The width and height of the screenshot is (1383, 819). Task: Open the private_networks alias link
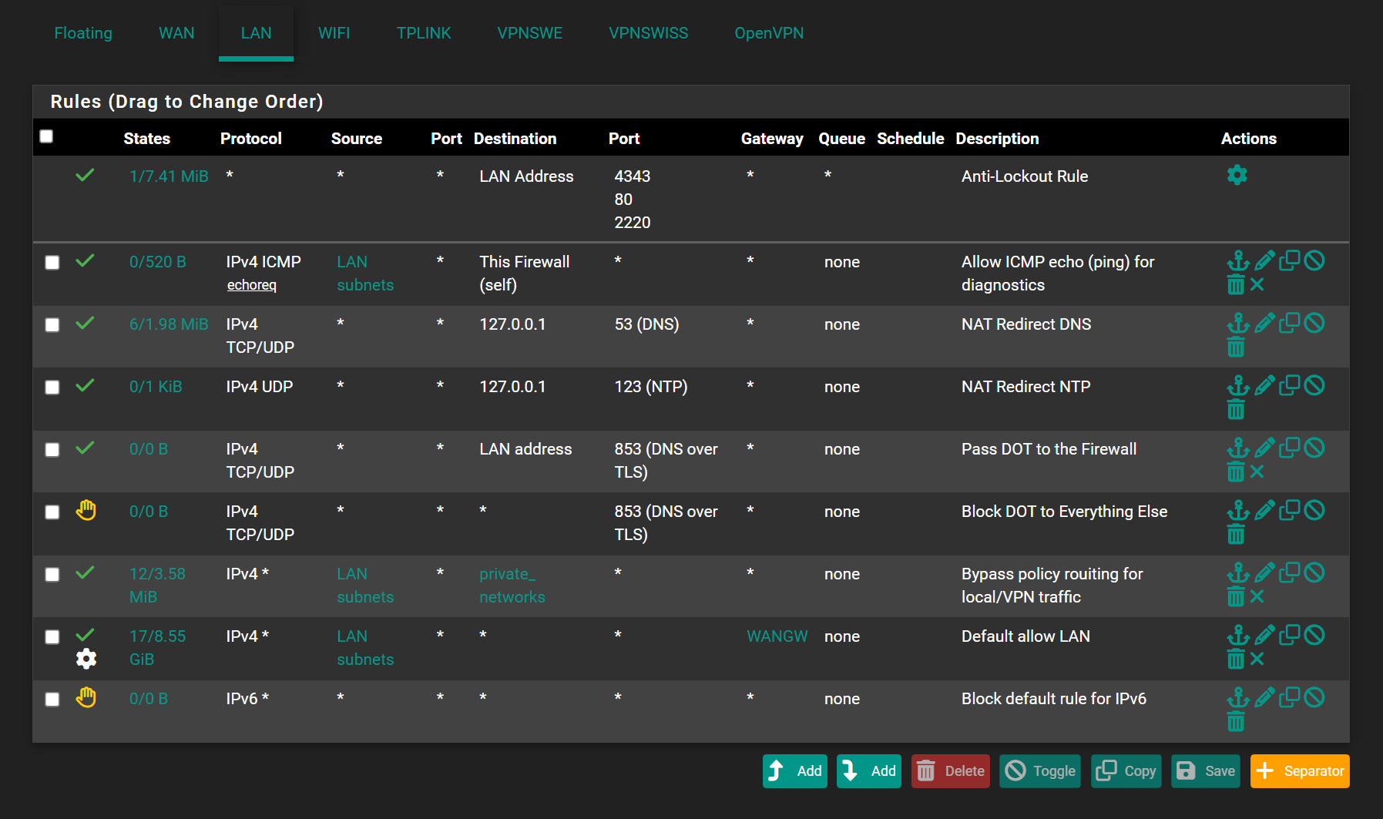click(x=512, y=586)
